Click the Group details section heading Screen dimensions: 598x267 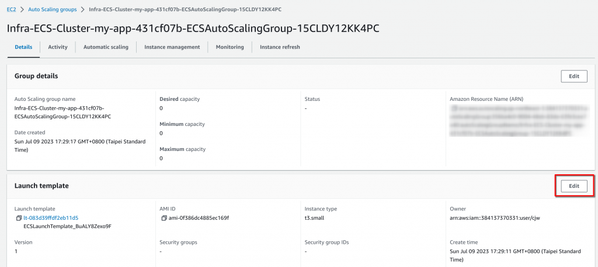pyautogui.click(x=36, y=76)
